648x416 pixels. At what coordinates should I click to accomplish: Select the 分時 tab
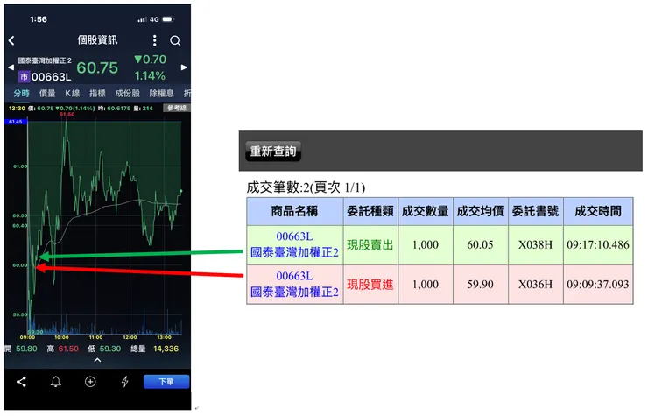coord(22,94)
